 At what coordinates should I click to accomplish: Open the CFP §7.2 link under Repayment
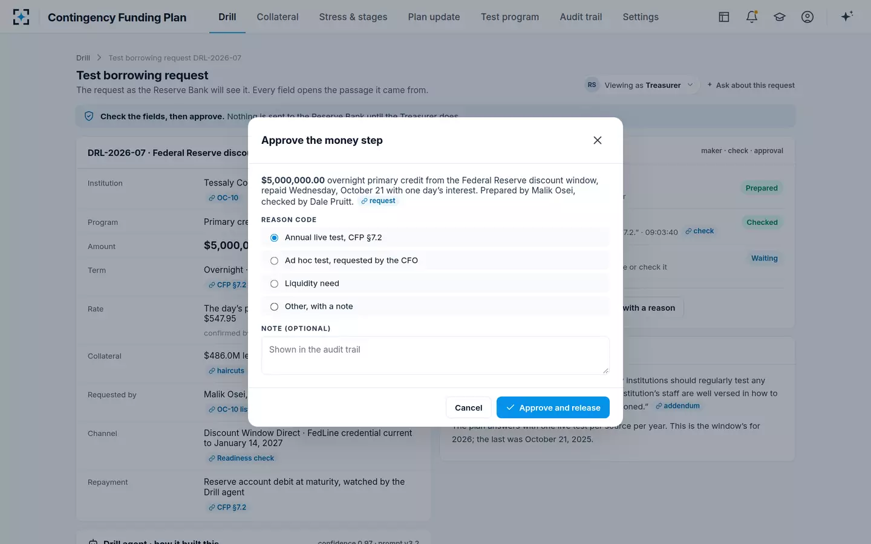pyautogui.click(x=227, y=508)
